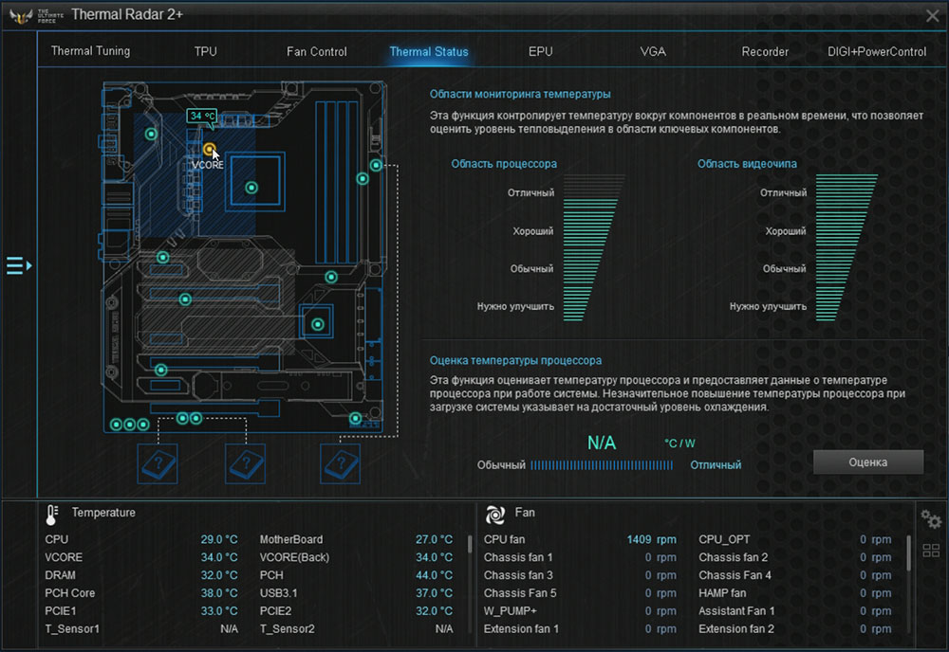Switch to the TPU tab
Image resolution: width=949 pixels, height=652 pixels.
point(205,51)
